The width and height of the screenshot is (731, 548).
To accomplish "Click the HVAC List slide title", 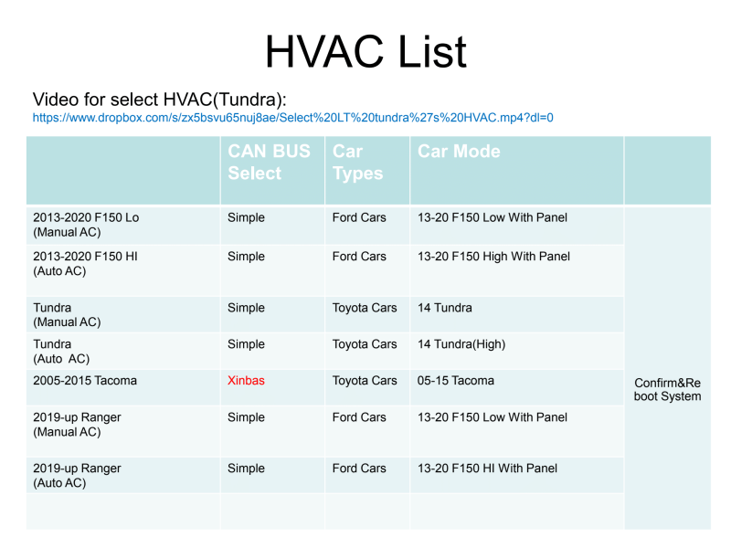I will 365,52.
